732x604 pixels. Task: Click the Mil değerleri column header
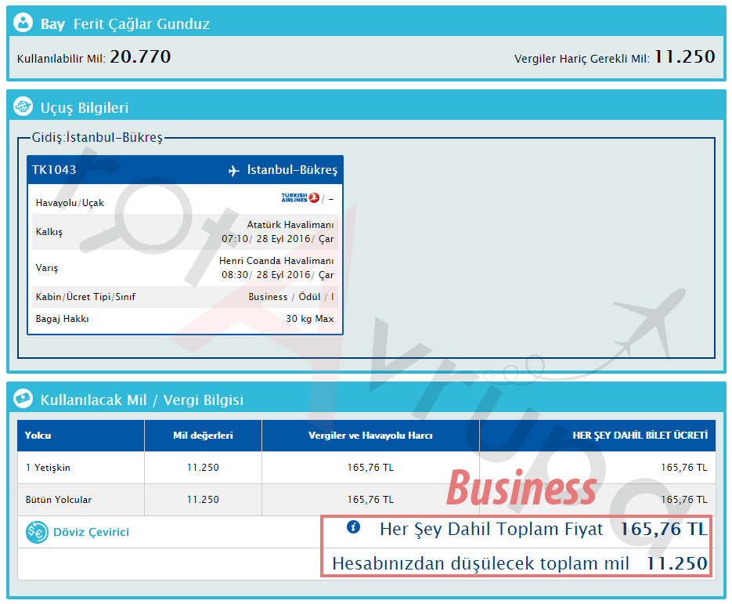[x=203, y=436]
